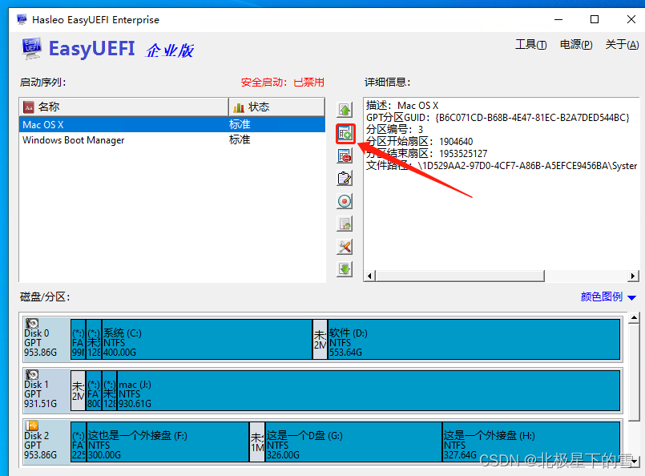
Task: Select the 这是一个外接盘 (H:) partition
Action: 531,442
